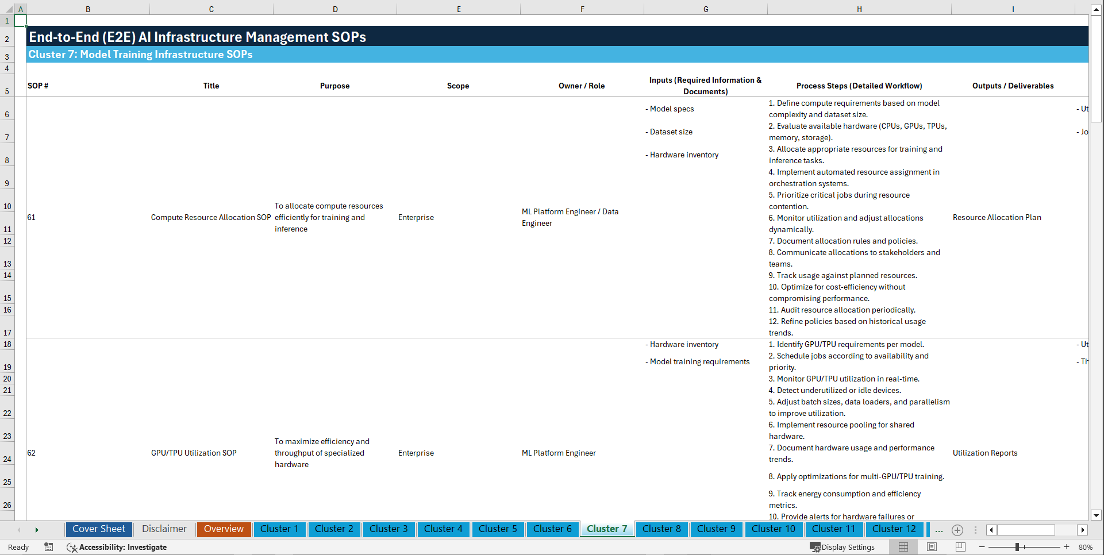
Task: Open Page Break Preview via its icon
Action: [959, 547]
